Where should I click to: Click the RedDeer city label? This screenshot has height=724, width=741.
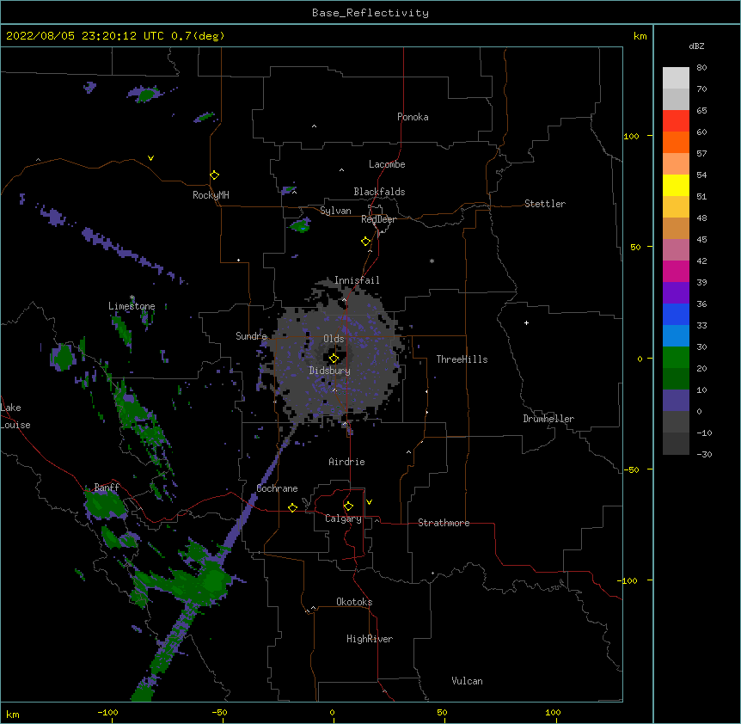pyautogui.click(x=378, y=219)
